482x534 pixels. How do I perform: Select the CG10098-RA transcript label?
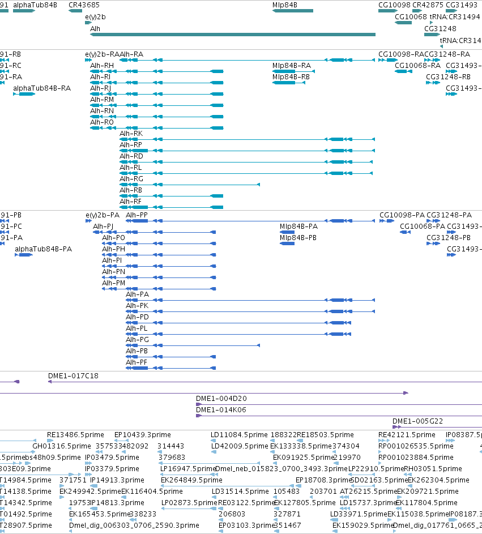pos(401,54)
